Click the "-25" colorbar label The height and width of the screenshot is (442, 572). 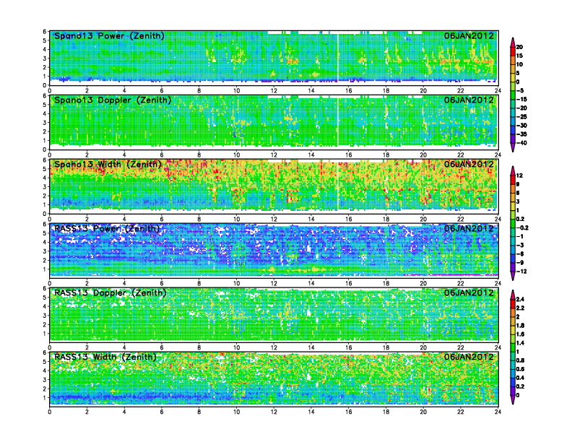point(521,117)
